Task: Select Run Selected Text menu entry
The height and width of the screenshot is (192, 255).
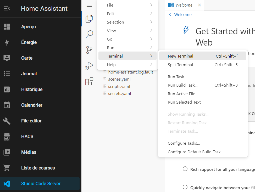Action: click(x=203, y=102)
